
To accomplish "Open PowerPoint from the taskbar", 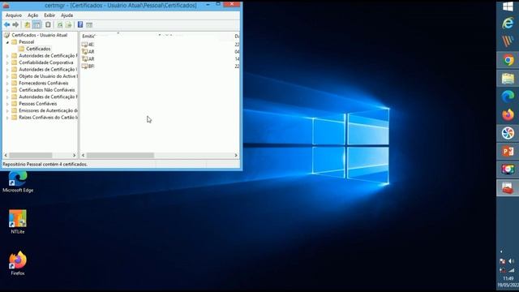I will point(508,152).
